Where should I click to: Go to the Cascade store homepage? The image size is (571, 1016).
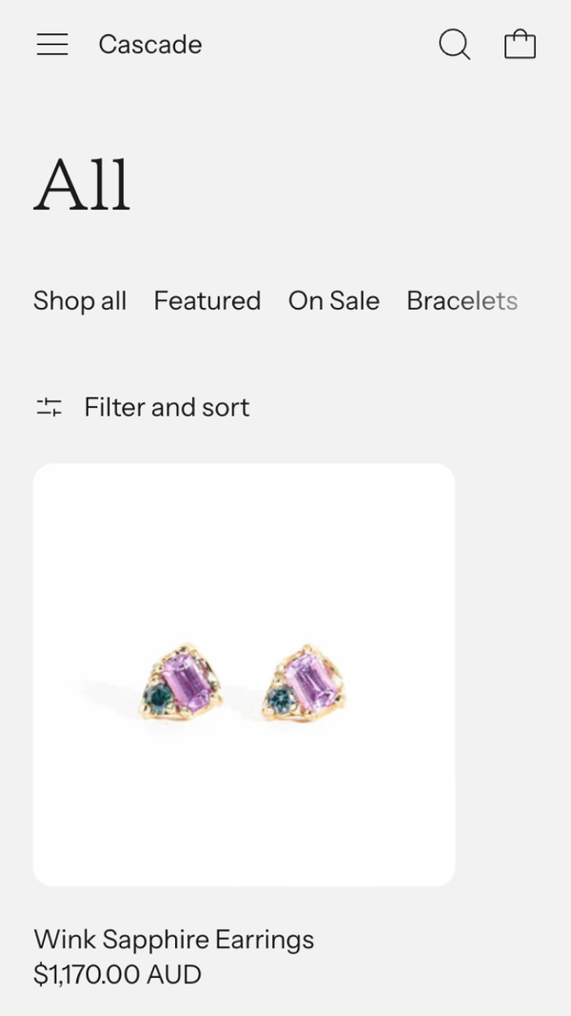click(150, 45)
